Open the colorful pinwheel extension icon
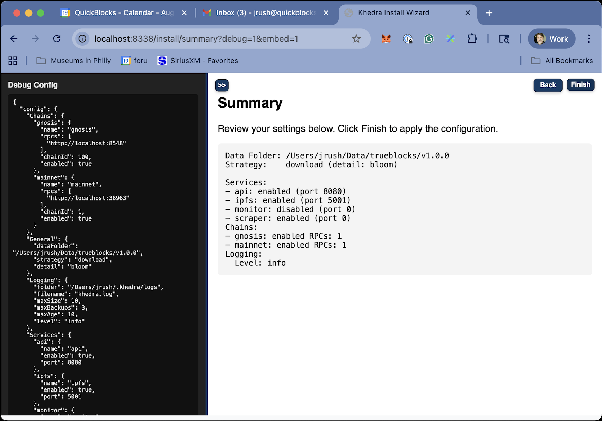The image size is (602, 421). (x=450, y=39)
